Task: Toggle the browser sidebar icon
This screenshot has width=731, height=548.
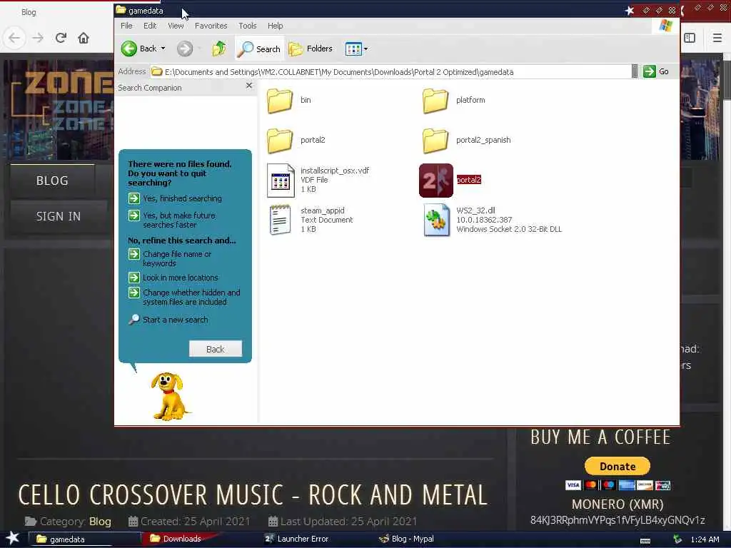Action: tap(690, 38)
